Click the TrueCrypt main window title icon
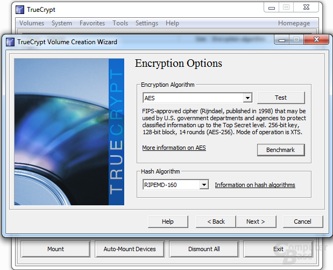The image size is (333, 270). [20, 10]
